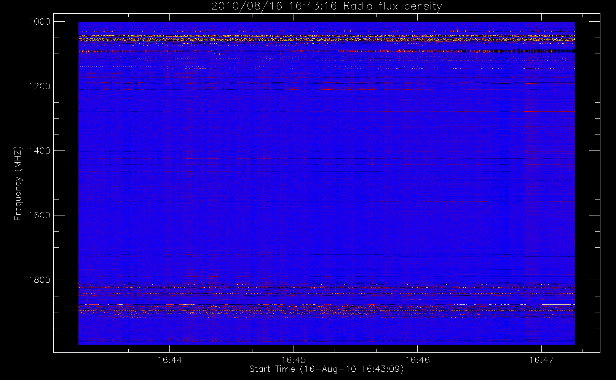Select the 1400 frequency tick label
The height and width of the screenshot is (380, 616).
coord(40,151)
